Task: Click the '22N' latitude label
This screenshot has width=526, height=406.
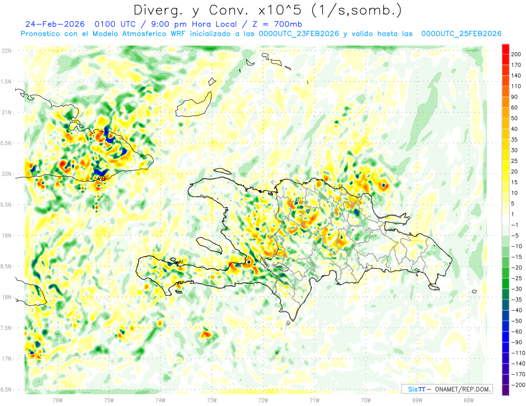Action: (6, 51)
